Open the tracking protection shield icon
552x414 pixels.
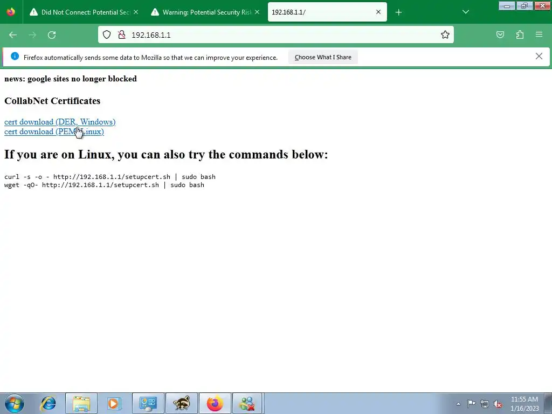[107, 34]
